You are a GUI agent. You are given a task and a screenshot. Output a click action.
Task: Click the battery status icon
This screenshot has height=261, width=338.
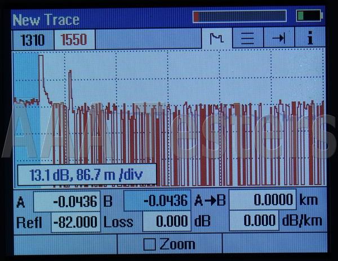click(309, 16)
